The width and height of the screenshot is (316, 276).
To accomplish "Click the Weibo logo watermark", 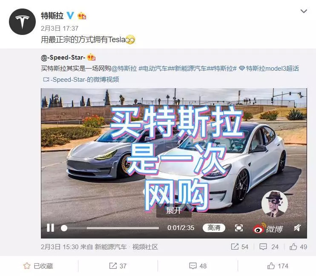I will [x=268, y=228].
